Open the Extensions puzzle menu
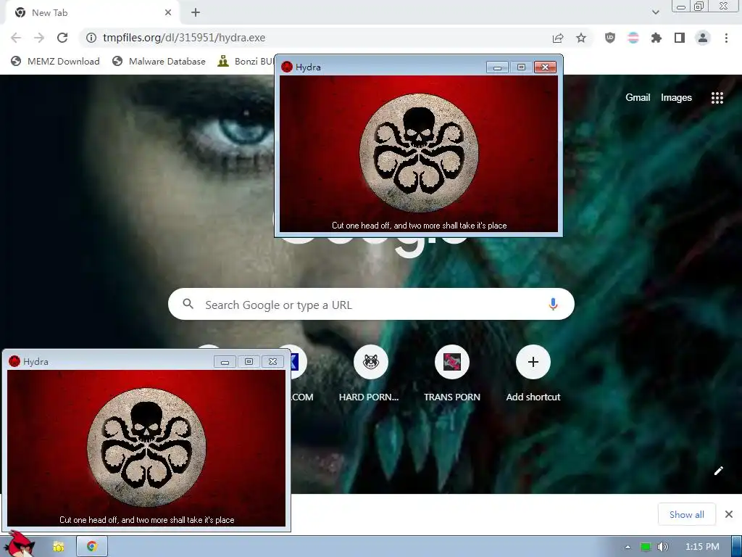The image size is (742, 557). (656, 38)
